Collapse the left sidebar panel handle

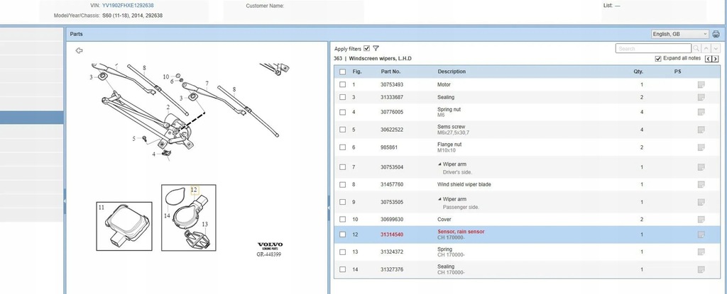65,201
